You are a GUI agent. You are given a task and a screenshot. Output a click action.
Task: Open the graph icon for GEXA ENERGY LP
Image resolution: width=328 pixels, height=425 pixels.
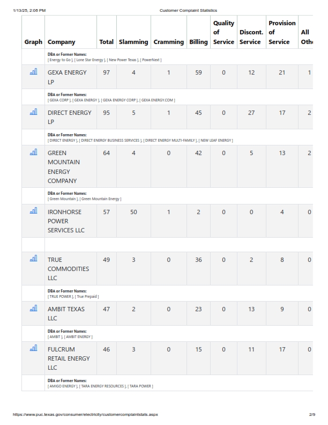click(x=33, y=72)
